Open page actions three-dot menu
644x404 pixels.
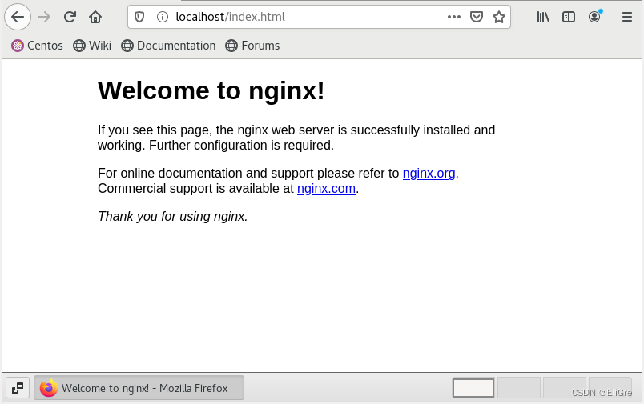pos(454,17)
